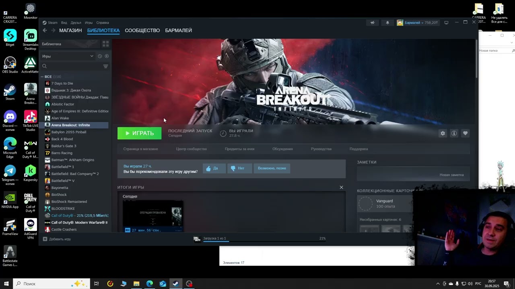Open Games filter dropdown in library
515x289 pixels.
tap(68, 56)
